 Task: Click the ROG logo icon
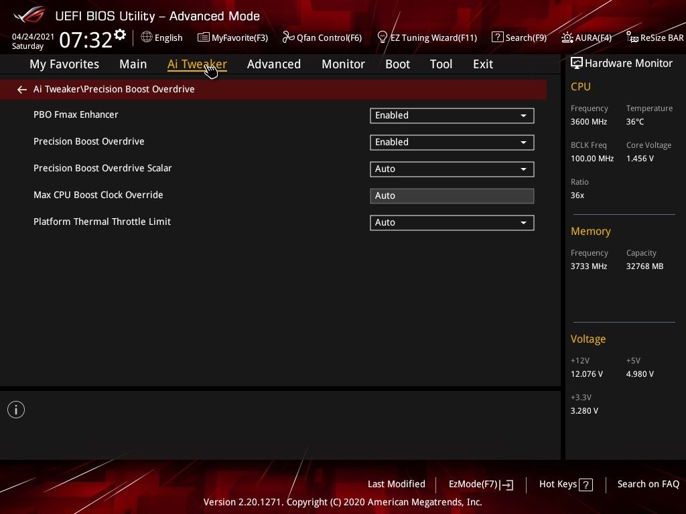tap(29, 15)
